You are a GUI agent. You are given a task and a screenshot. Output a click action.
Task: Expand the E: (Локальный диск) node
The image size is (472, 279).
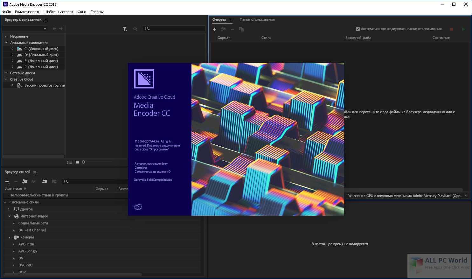tap(12, 61)
